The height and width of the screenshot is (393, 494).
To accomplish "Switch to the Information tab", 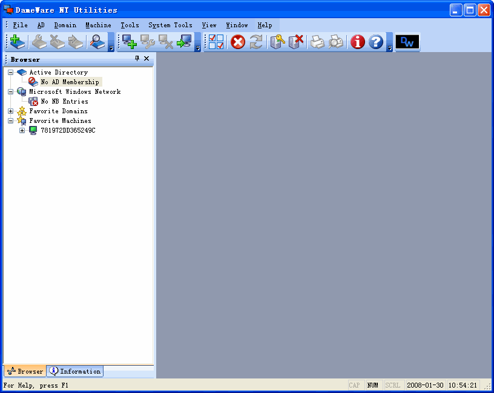I will (x=75, y=371).
